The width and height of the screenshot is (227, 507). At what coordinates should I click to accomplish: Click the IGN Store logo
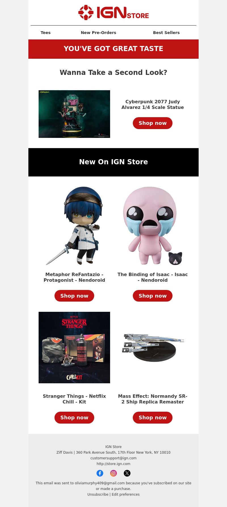(x=113, y=12)
